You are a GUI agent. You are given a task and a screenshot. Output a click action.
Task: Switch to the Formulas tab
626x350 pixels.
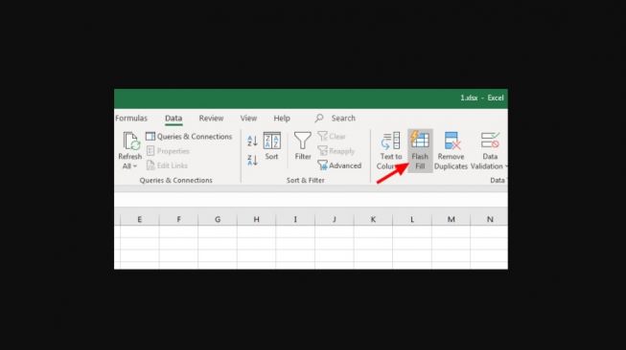(131, 119)
